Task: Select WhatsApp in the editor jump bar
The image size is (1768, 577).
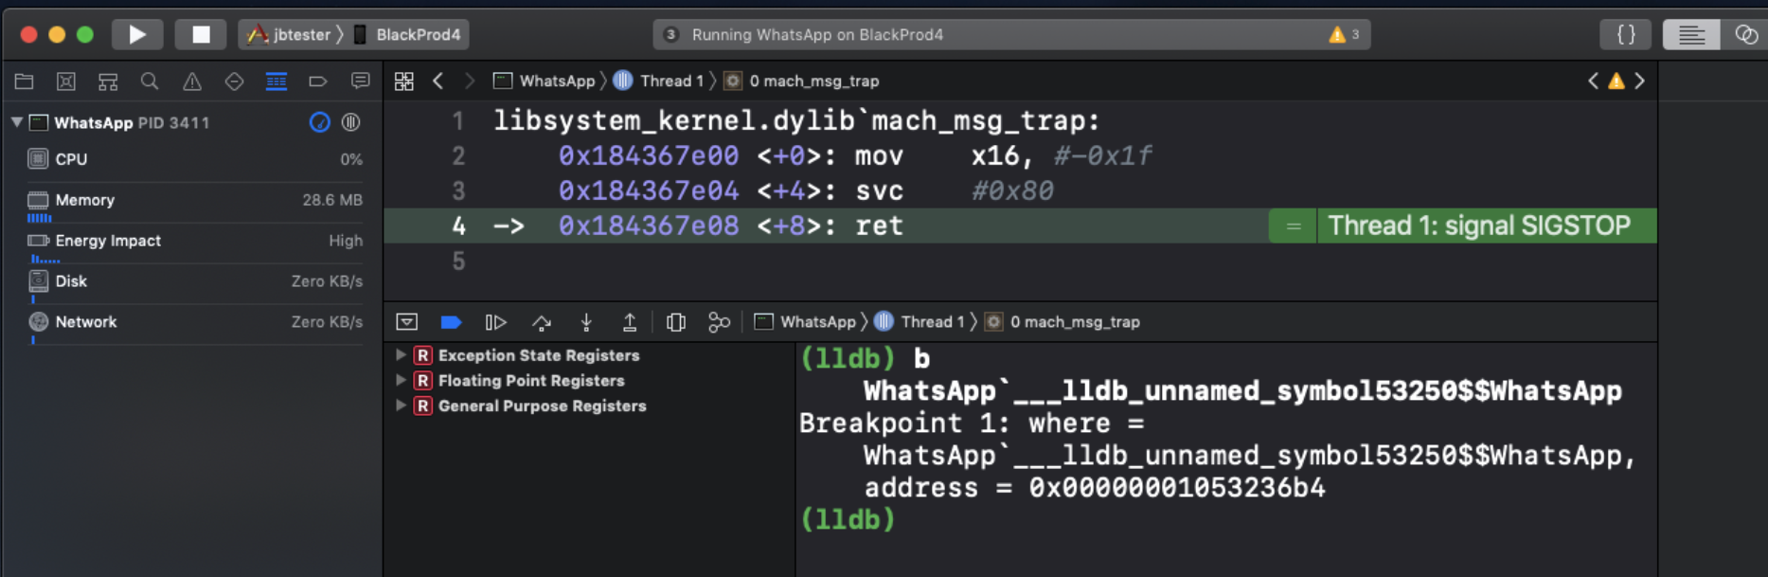Action: (x=545, y=81)
